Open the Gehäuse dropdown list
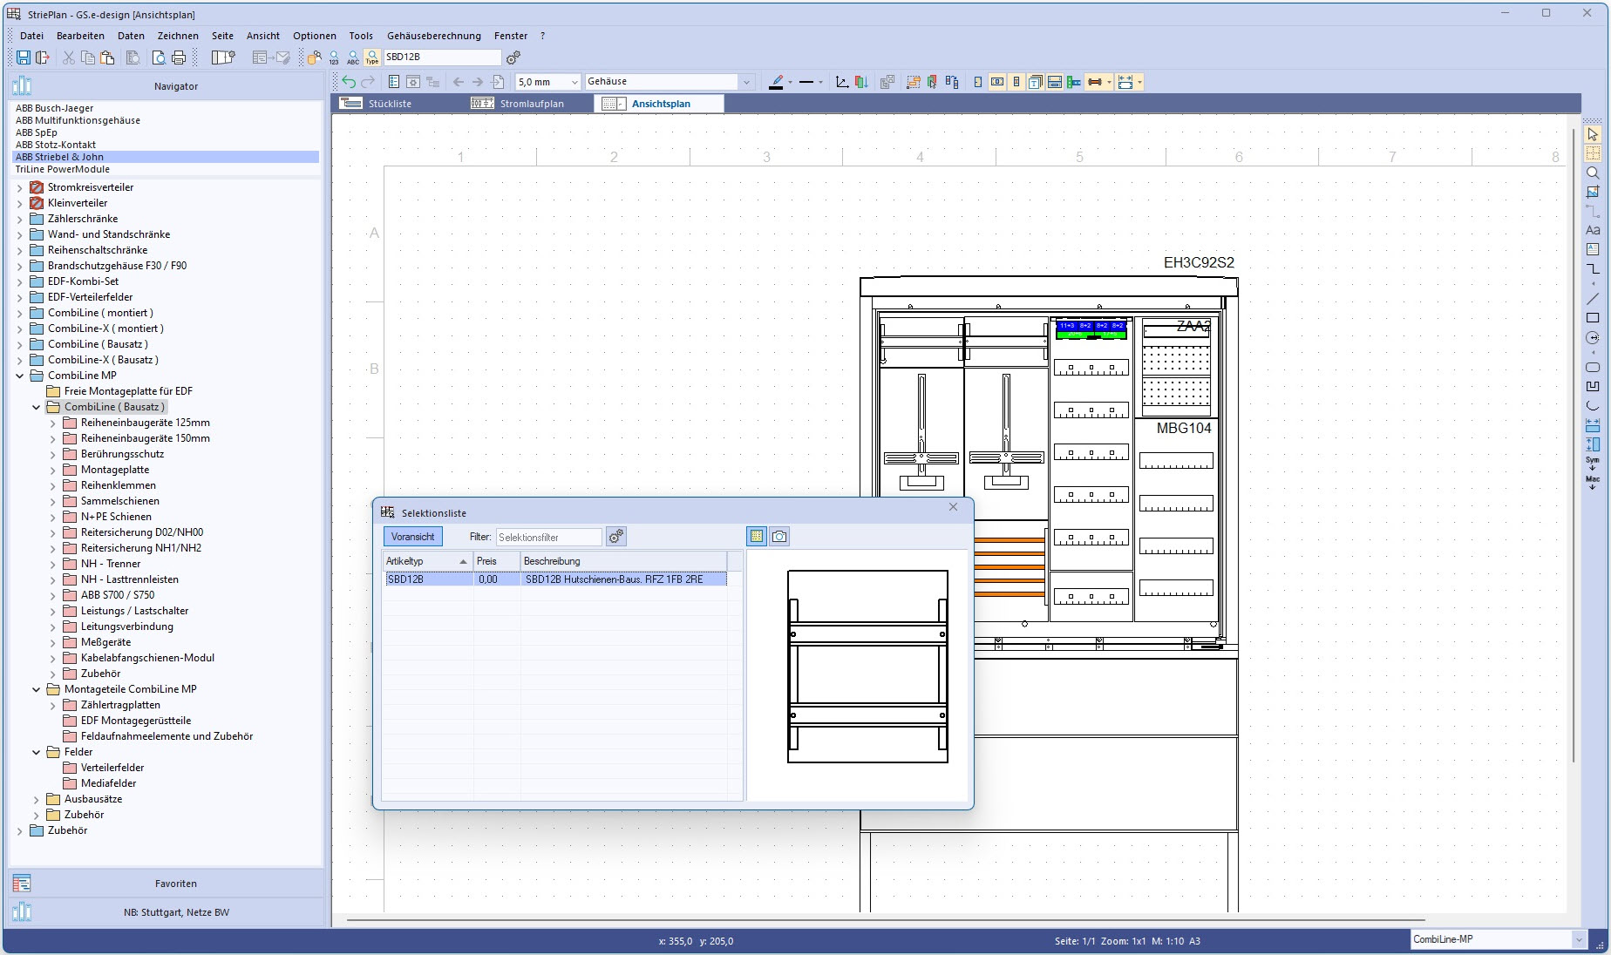This screenshot has width=1611, height=955. coord(746,82)
